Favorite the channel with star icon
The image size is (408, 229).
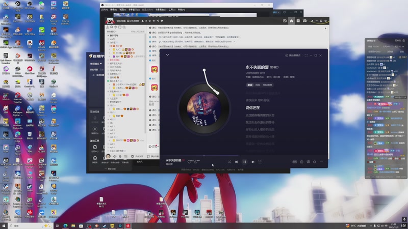[x=149, y=21]
